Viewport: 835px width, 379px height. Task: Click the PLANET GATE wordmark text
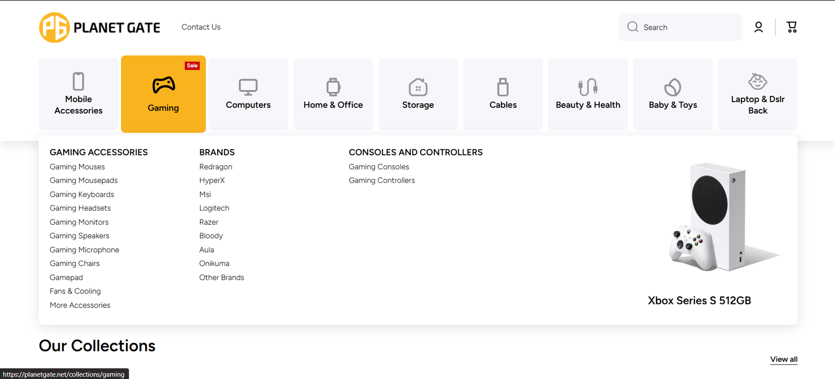click(x=117, y=28)
